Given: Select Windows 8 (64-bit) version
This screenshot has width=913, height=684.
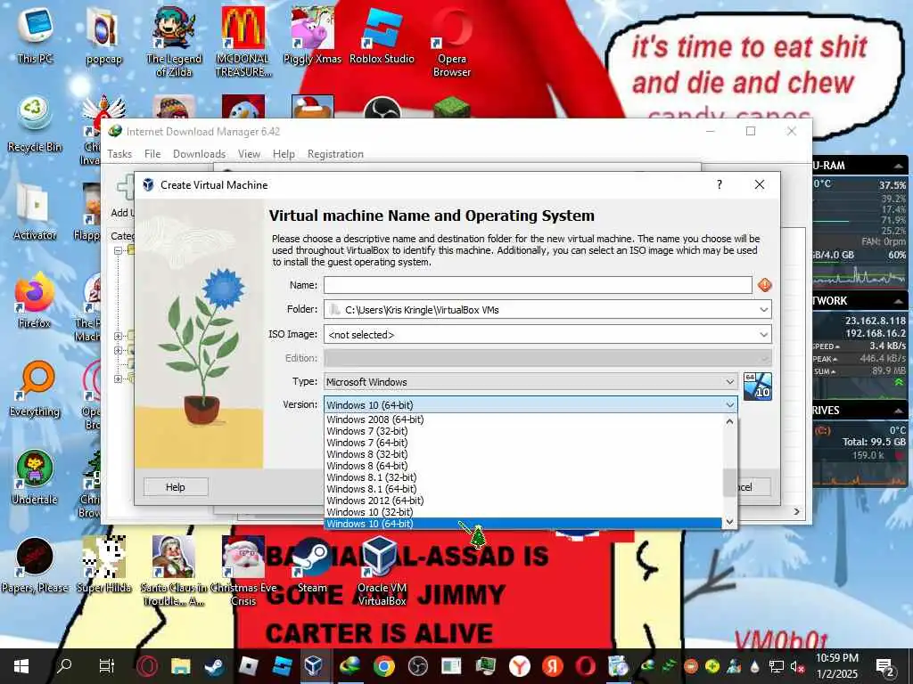Looking at the screenshot, I should coord(522,466).
